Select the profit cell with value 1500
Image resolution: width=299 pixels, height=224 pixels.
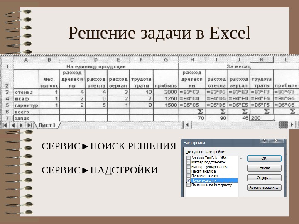166,105
